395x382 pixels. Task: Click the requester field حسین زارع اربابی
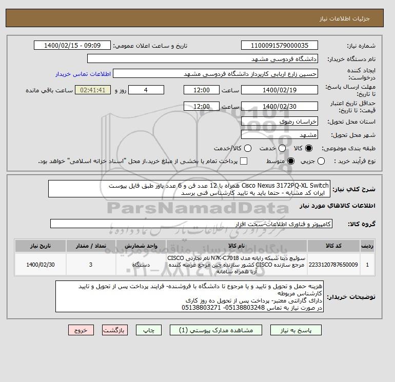[215, 74]
